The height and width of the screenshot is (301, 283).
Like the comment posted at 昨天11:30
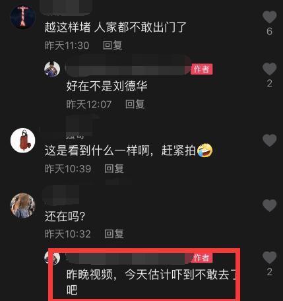point(269,17)
